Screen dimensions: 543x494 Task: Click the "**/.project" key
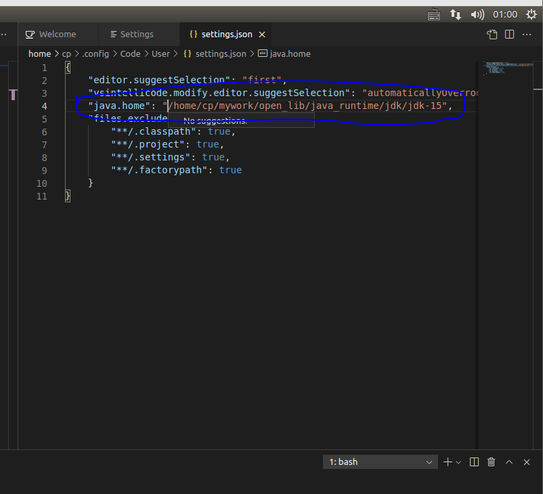point(148,144)
